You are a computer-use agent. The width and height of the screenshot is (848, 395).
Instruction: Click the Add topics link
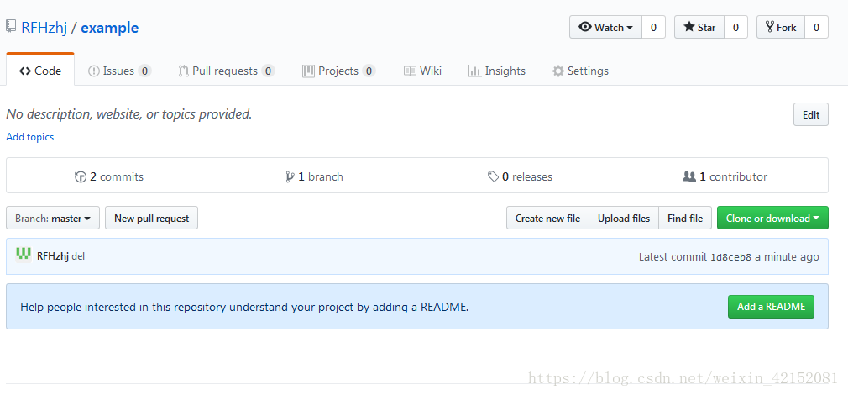coord(30,137)
